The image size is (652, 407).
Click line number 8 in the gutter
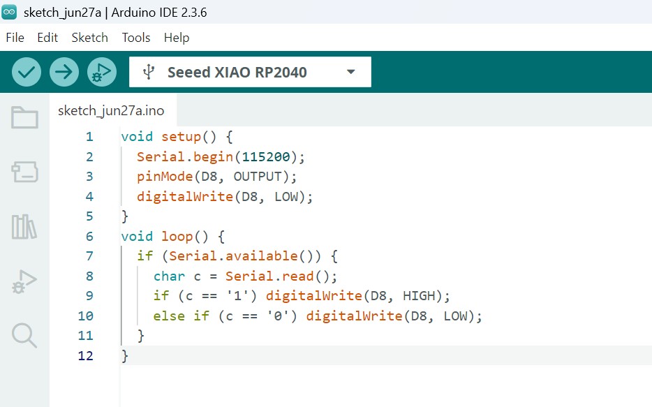click(89, 276)
